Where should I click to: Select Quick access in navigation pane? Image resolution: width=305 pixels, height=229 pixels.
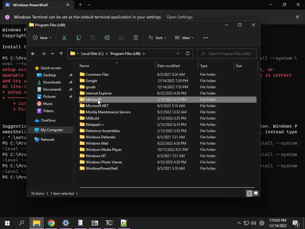(51, 68)
